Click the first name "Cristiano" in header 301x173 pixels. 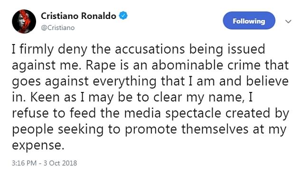point(59,16)
